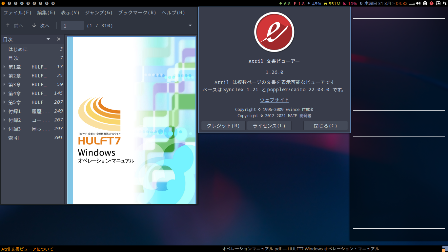
Task: Open the ジャンプ(G) menu
Action: coord(99,13)
